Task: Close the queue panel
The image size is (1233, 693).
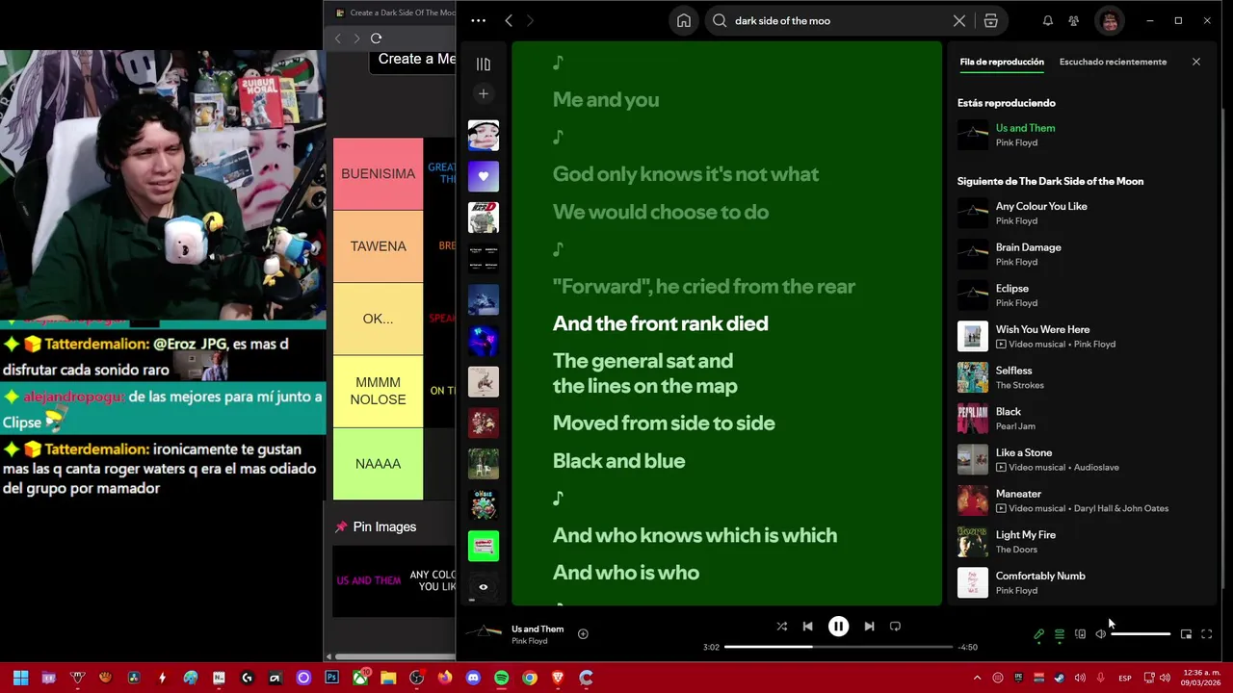Action: coord(1196,62)
